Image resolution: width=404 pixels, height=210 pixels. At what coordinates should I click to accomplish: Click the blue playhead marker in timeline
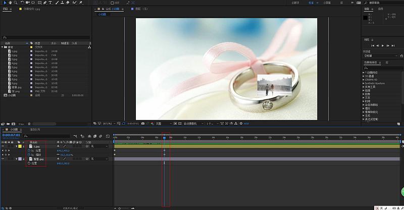pos(164,137)
